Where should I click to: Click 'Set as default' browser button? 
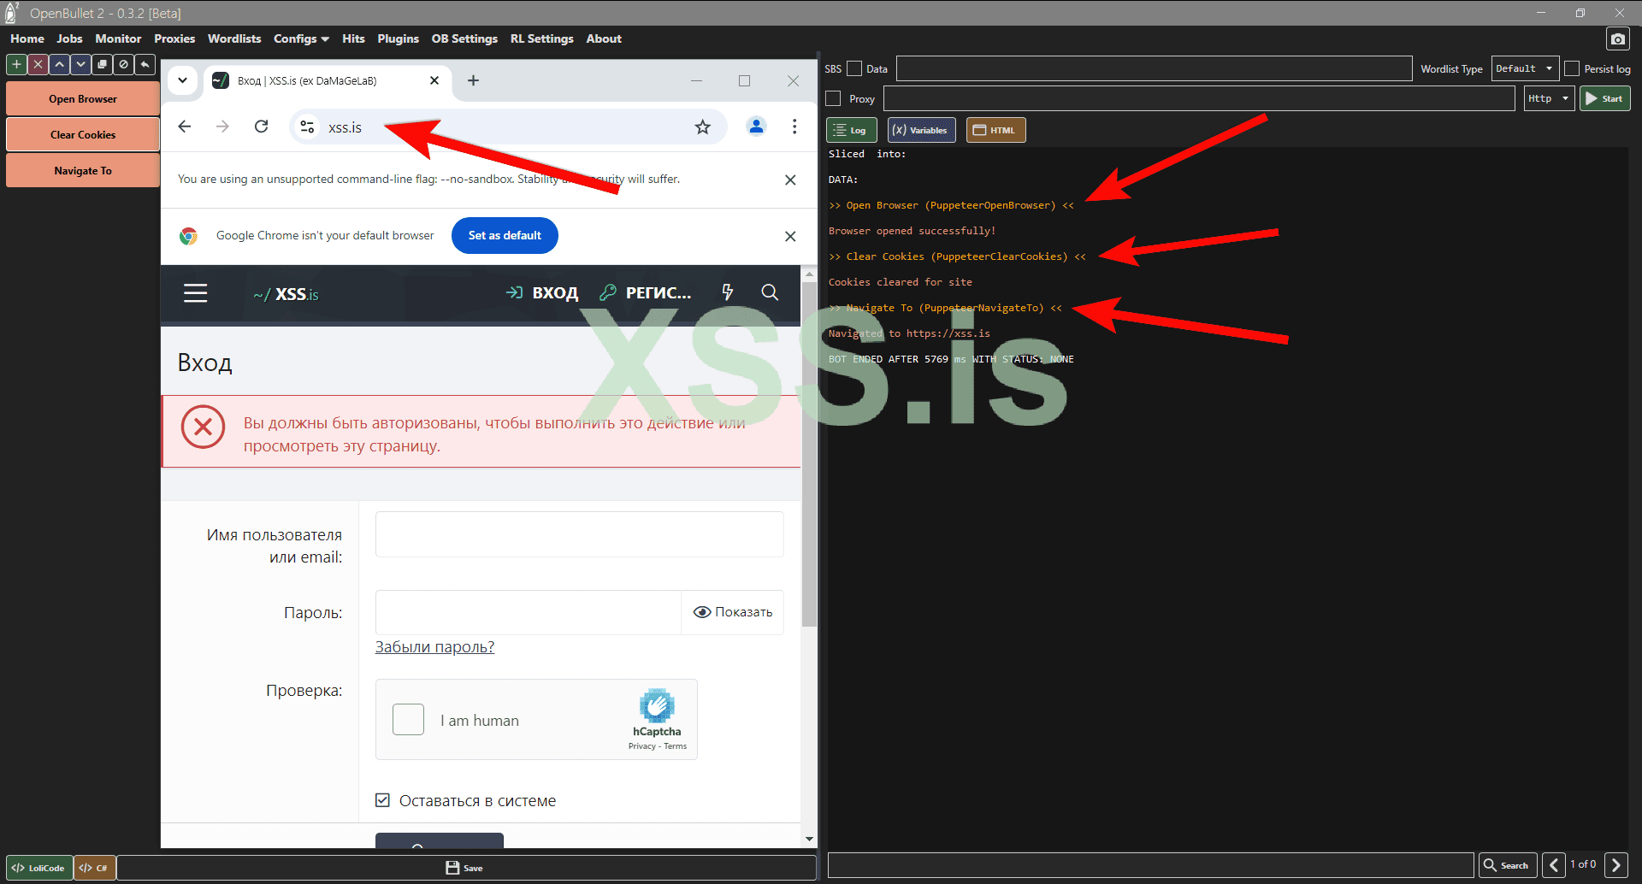(x=505, y=236)
